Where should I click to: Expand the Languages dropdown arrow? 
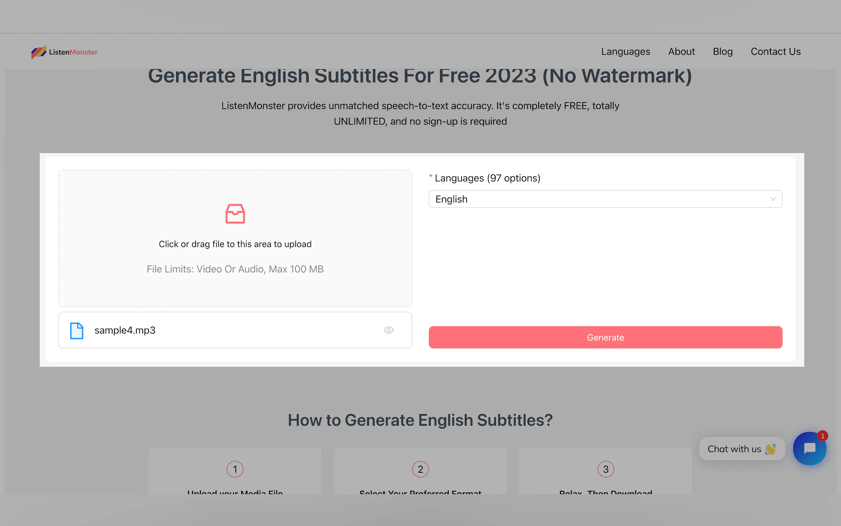click(772, 199)
